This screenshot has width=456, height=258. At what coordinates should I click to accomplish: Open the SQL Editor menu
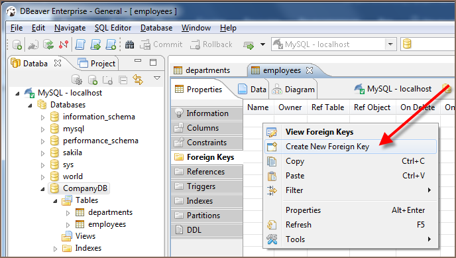pyautogui.click(x=113, y=28)
